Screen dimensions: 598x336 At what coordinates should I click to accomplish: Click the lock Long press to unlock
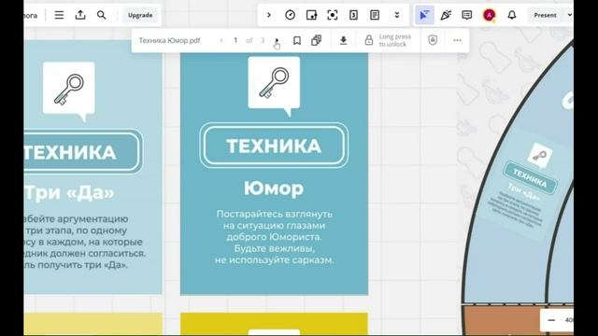click(388, 40)
